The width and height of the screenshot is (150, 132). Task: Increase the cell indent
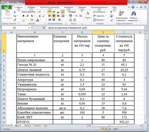pos(54,20)
